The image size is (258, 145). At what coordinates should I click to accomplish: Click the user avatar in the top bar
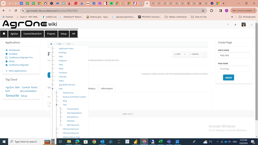[243, 24]
